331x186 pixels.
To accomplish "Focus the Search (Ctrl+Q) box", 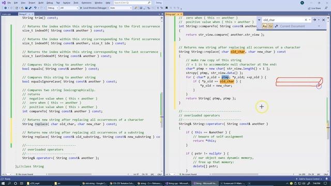I will (x=132, y=3).
